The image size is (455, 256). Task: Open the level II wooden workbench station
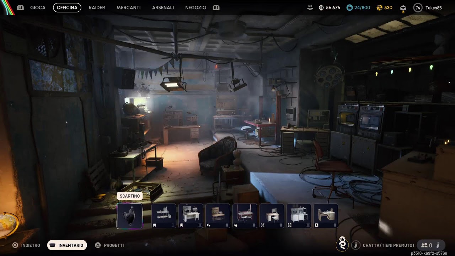click(218, 216)
